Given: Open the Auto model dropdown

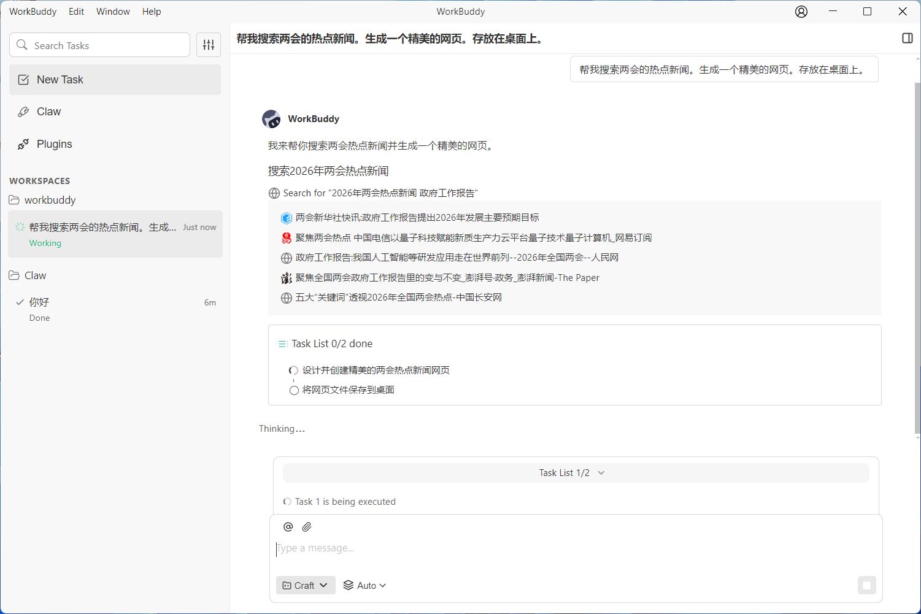Looking at the screenshot, I should click(364, 585).
